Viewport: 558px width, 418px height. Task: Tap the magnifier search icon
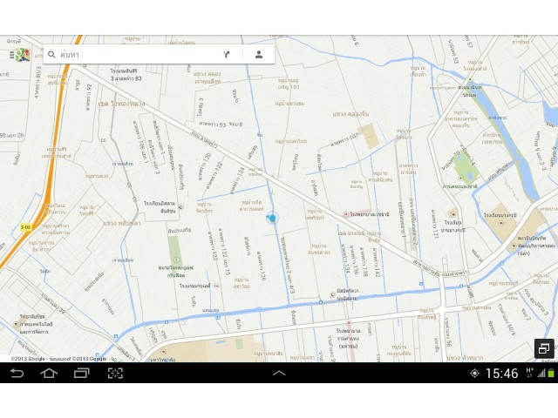coord(52,54)
